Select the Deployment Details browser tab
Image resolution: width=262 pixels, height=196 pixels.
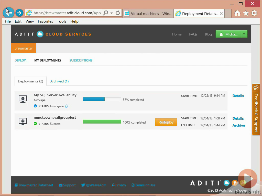[x=199, y=14]
